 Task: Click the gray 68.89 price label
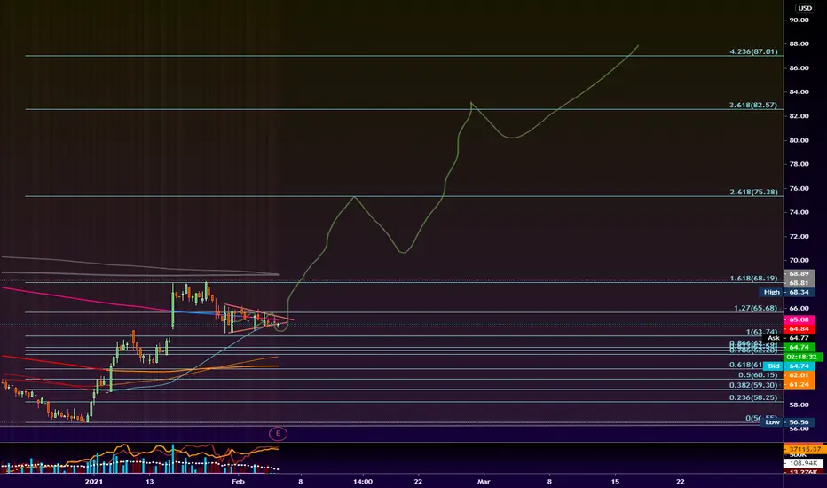(x=799, y=274)
